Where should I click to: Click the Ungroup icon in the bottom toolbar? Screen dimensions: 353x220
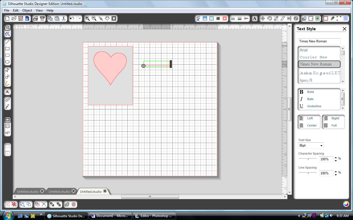click(14, 204)
